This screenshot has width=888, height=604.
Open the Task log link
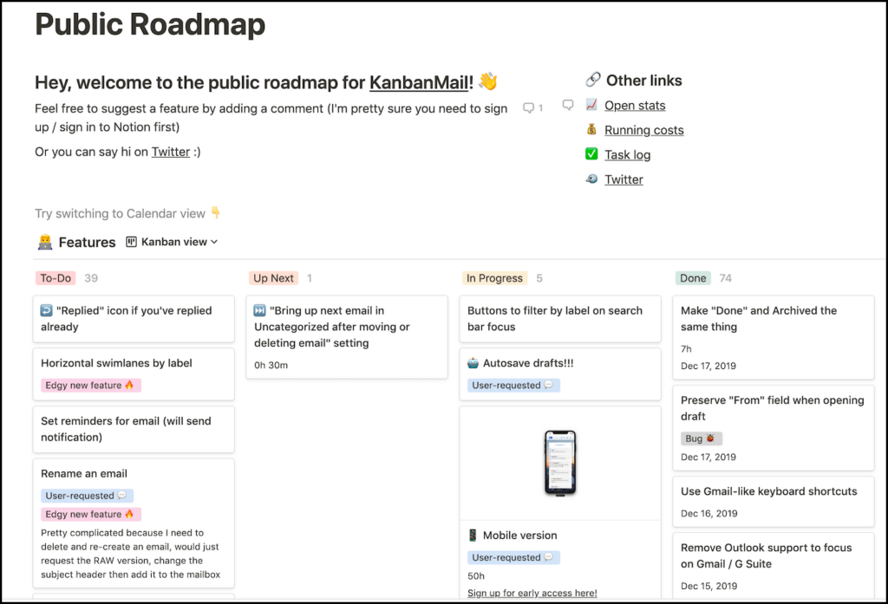coord(628,154)
